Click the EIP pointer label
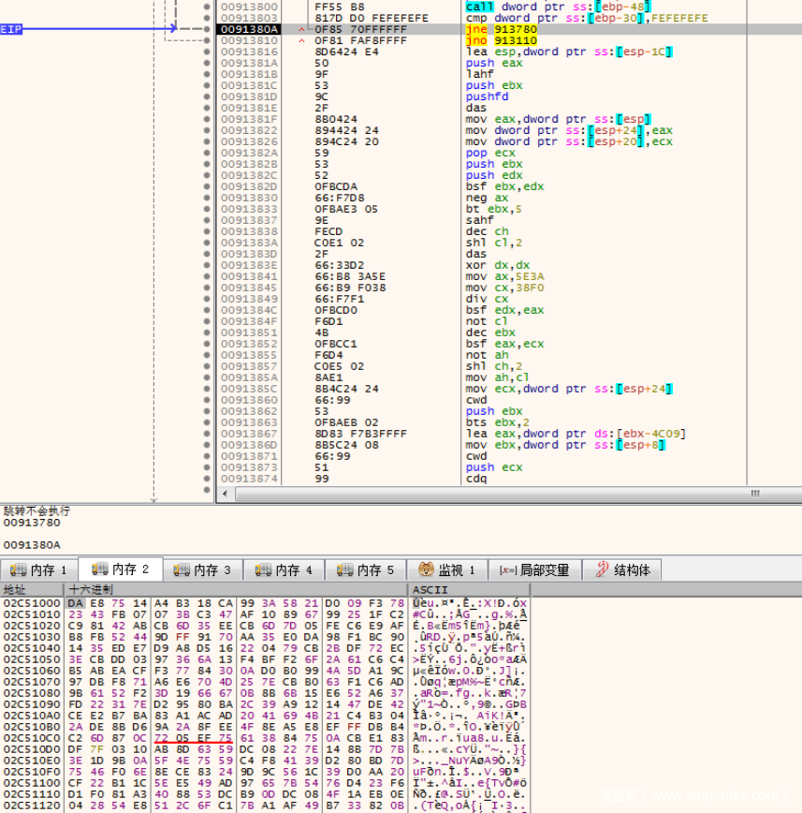The height and width of the screenshot is (813, 802). point(11,30)
